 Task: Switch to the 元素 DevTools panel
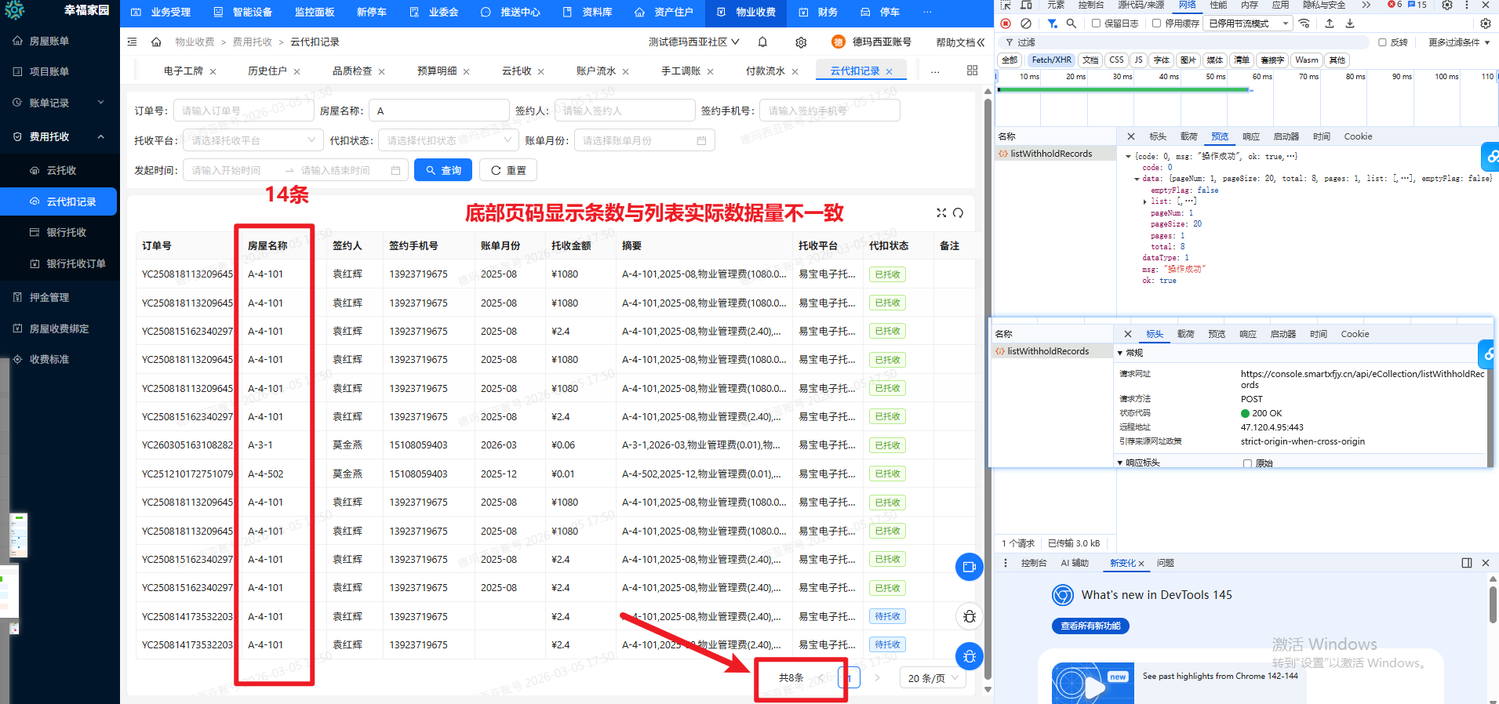[x=1056, y=5]
